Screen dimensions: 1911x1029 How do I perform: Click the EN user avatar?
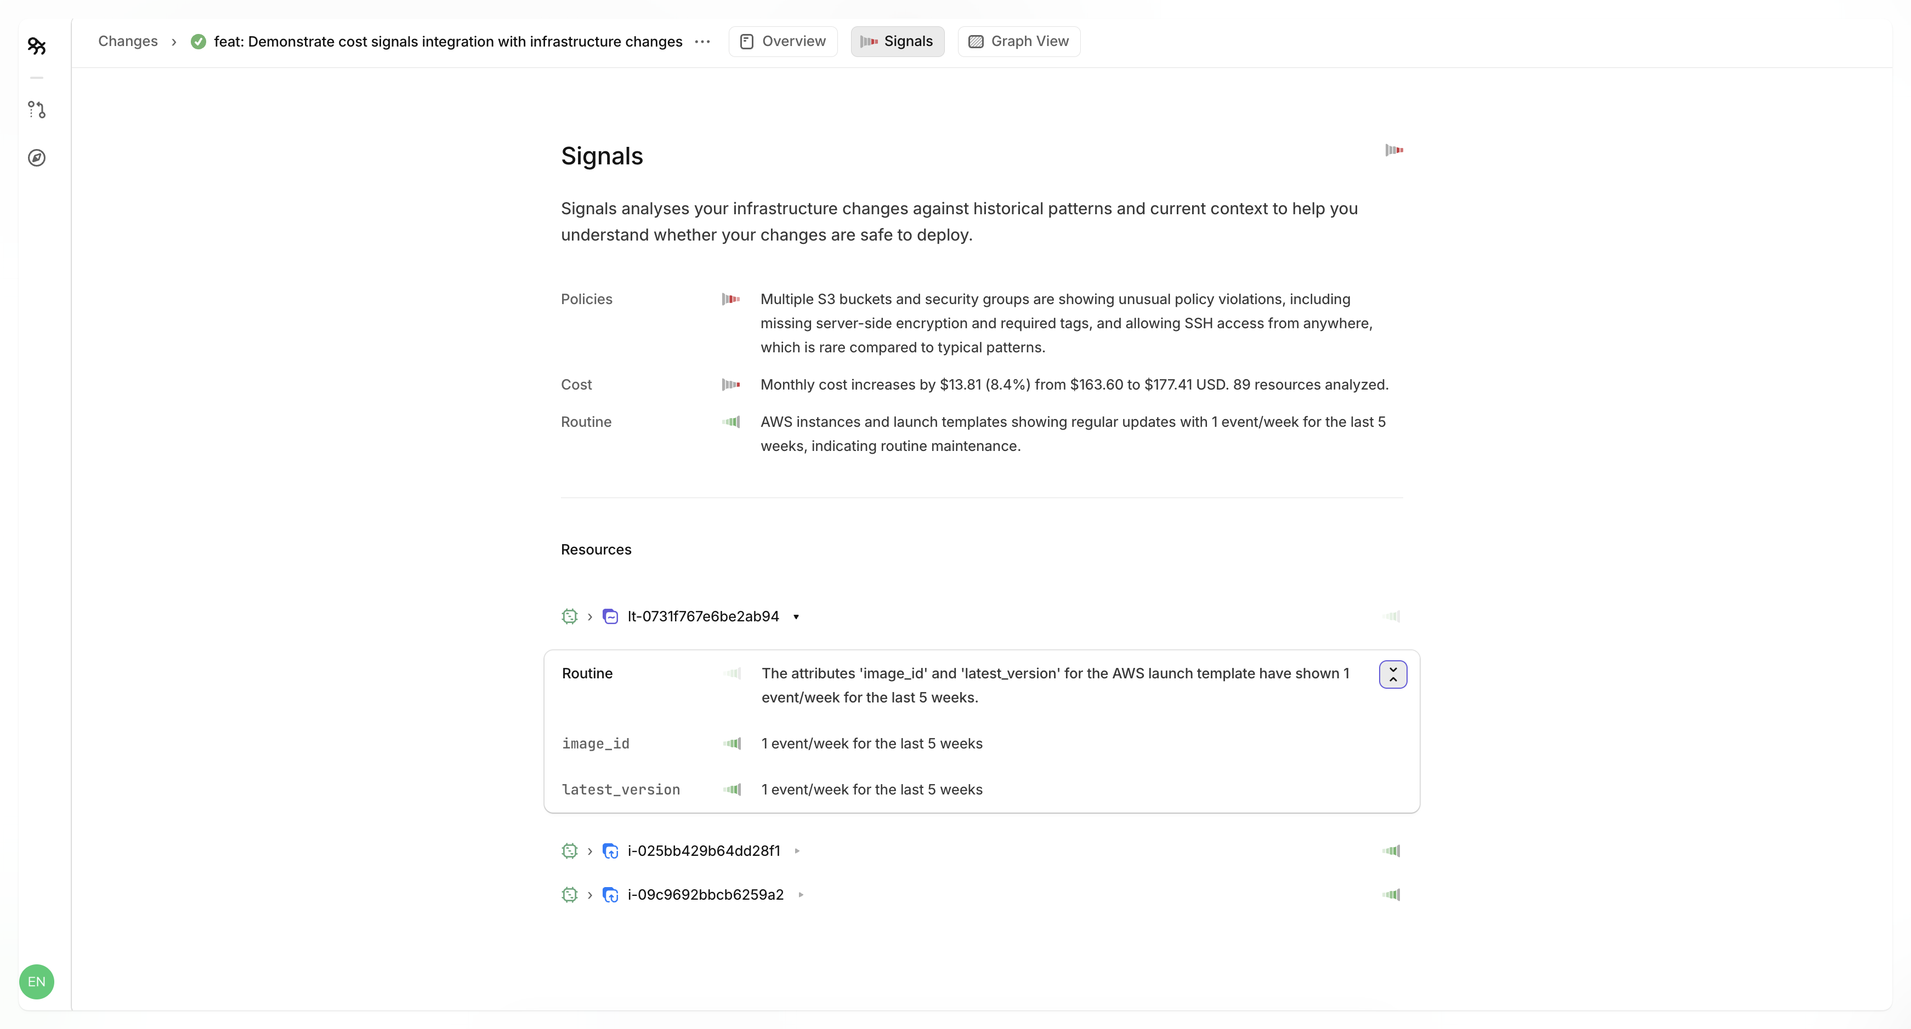(x=36, y=981)
